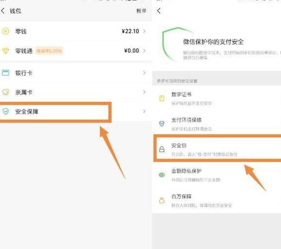Tap the 零钱 coin icon
Screen dimensions: 281x249
click(x=6, y=32)
